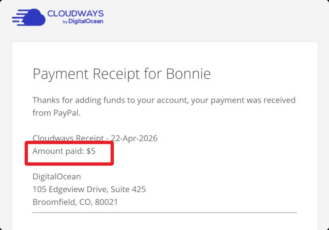Click "105 Edgeview Drive" in the street address

(x=70, y=189)
